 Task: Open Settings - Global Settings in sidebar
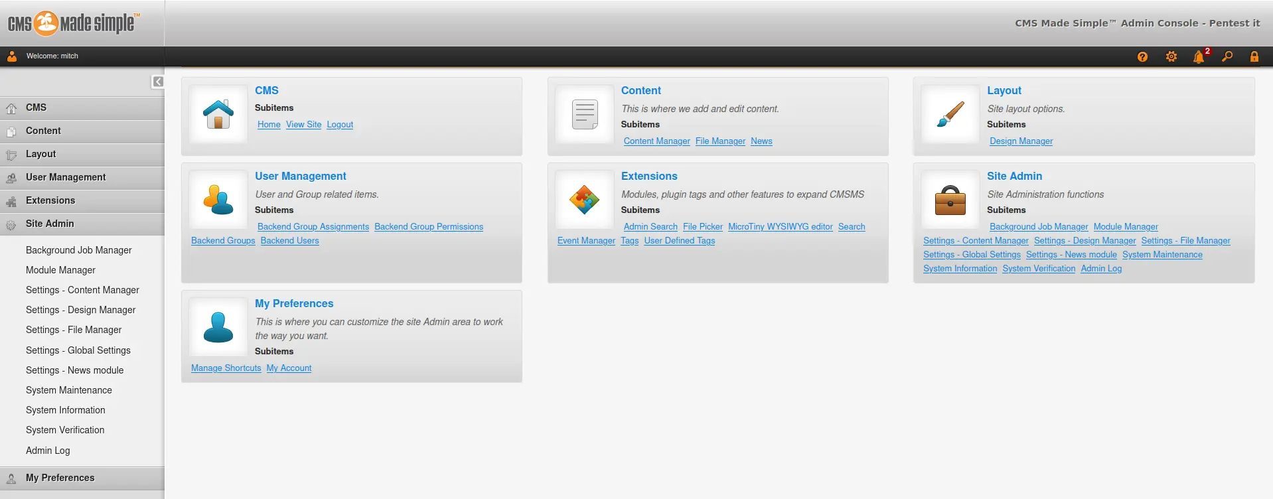(x=78, y=350)
